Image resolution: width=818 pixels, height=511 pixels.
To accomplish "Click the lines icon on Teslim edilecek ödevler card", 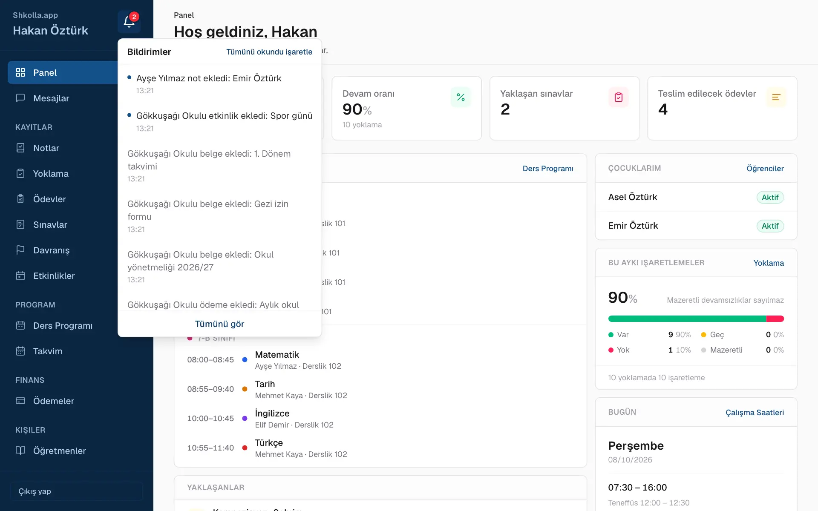I will [776, 97].
